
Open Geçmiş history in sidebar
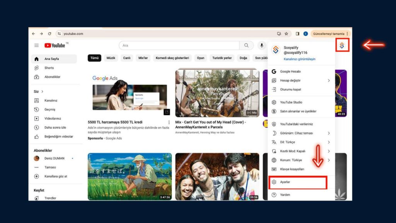click(x=54, y=110)
